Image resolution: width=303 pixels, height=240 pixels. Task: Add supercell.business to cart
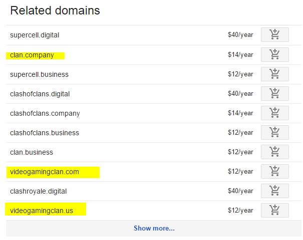click(274, 74)
